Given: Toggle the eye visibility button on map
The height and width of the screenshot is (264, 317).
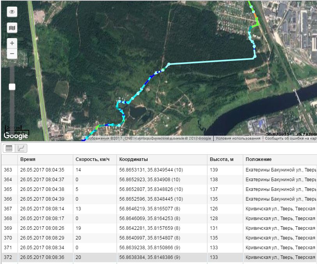Looking at the screenshot, I should (12, 12).
